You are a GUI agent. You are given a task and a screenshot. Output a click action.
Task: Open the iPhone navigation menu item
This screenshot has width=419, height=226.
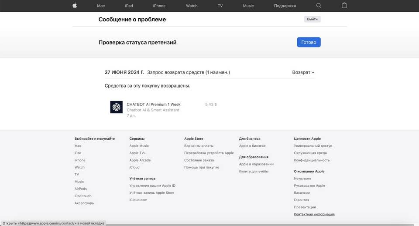click(159, 6)
